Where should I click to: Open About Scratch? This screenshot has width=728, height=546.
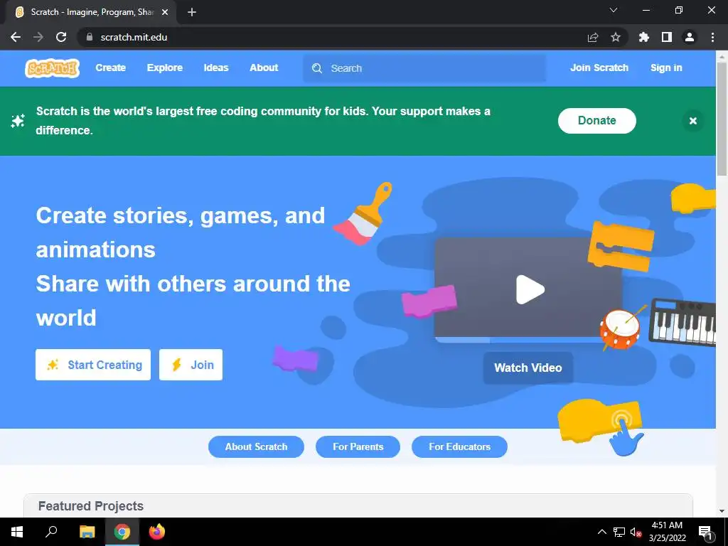(256, 446)
